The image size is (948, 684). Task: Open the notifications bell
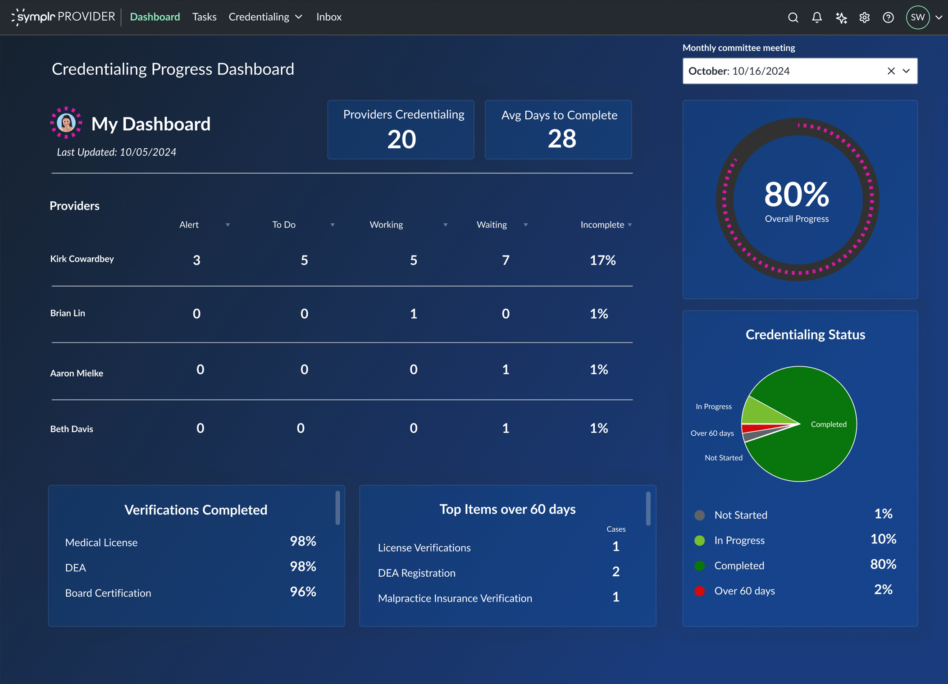click(817, 18)
